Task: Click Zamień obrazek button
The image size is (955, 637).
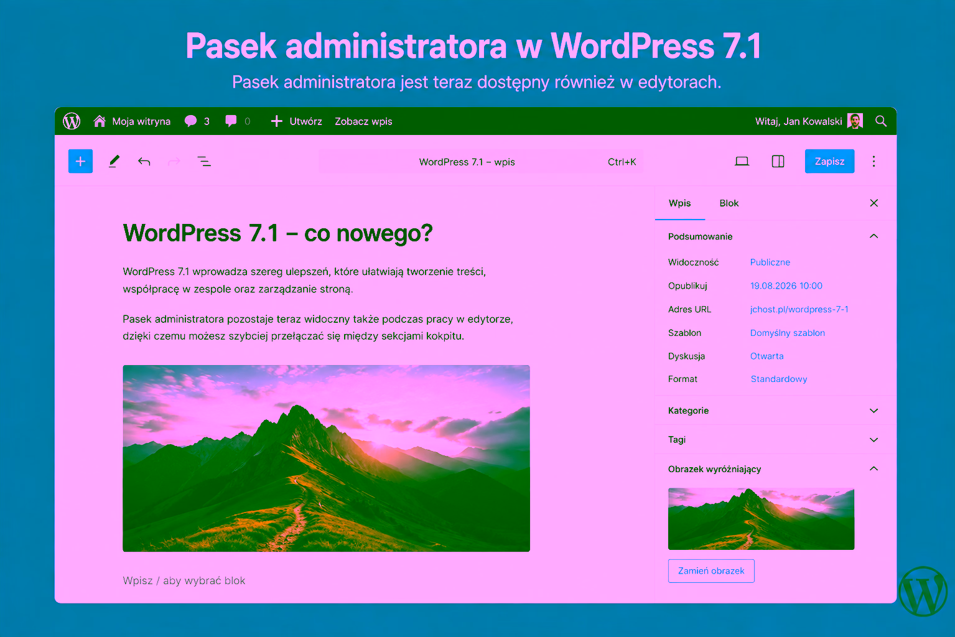Action: (711, 571)
